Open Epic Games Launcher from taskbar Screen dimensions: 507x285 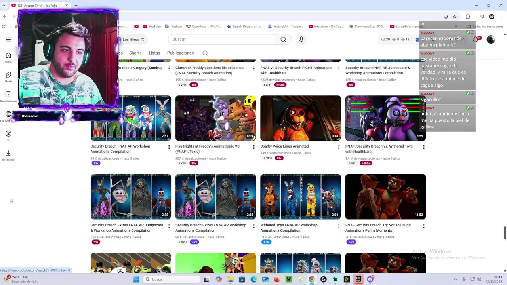(358, 279)
